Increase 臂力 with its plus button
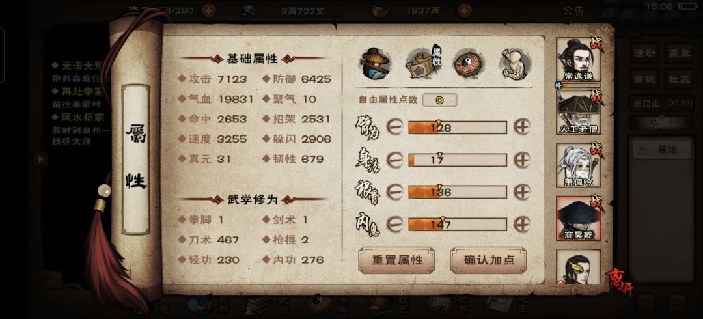703x319 pixels. coord(521,128)
